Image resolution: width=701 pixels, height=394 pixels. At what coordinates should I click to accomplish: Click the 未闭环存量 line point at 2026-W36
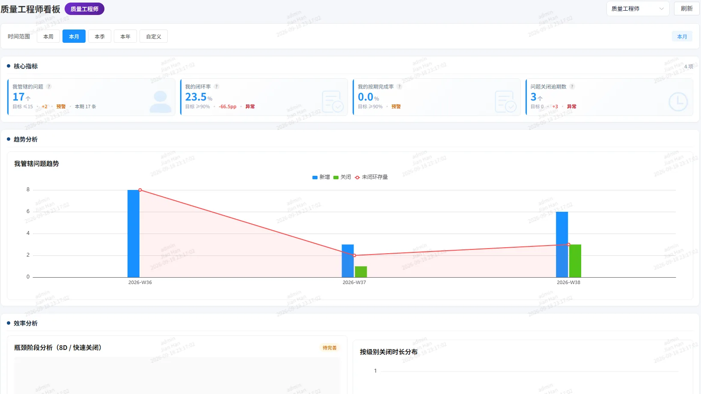tap(140, 190)
